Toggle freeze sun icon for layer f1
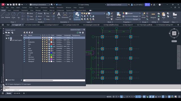 45,46
